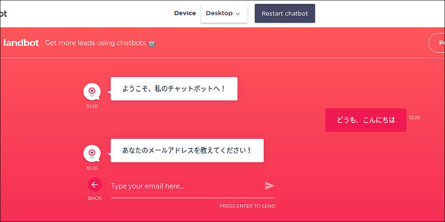Click 'Get more leads using chatbots' tagline
445x222 pixels.
pyautogui.click(x=95, y=43)
